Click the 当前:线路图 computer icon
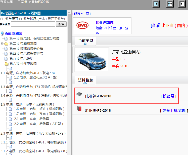 coord(2,33)
